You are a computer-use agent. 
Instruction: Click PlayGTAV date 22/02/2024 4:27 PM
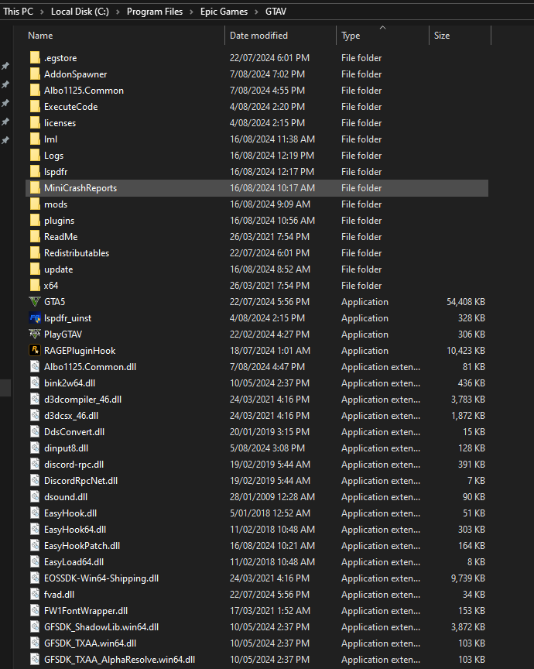[x=269, y=334]
